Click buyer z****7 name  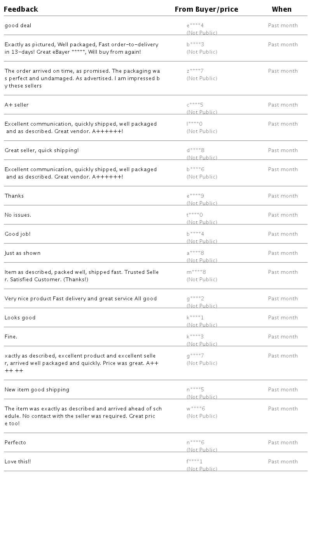point(195,71)
